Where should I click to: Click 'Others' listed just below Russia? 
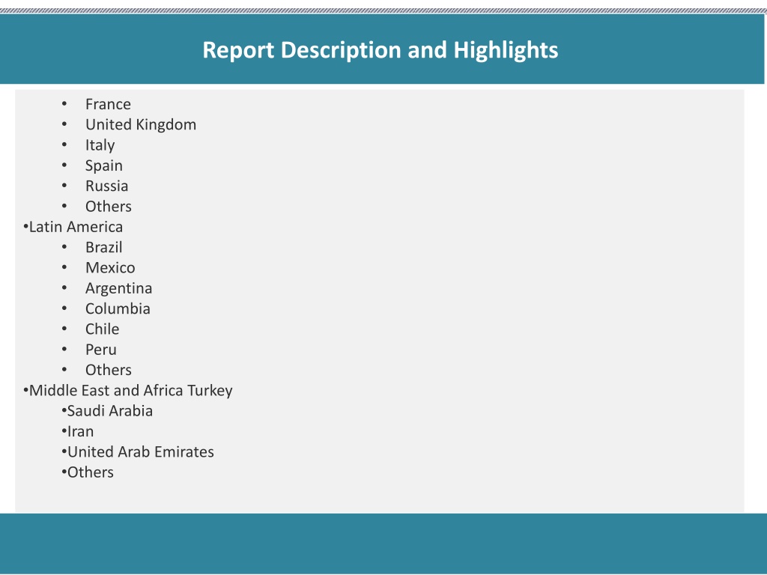pos(108,207)
